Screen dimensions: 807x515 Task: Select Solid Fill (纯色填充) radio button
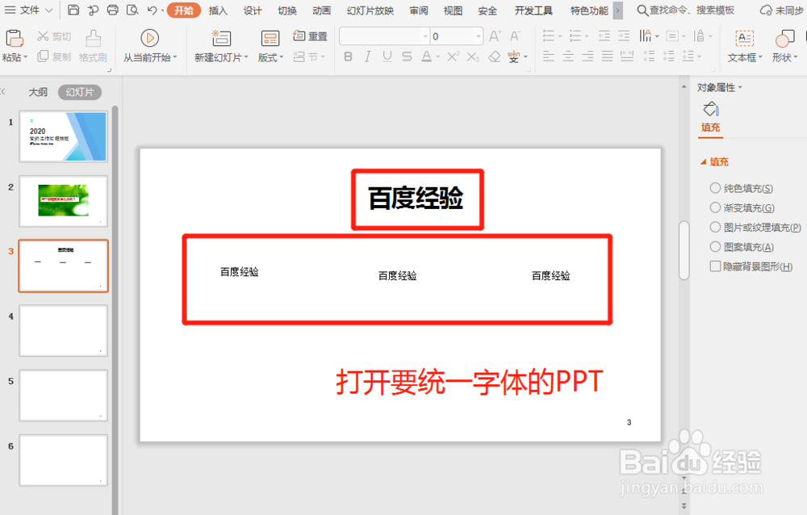tap(715, 188)
